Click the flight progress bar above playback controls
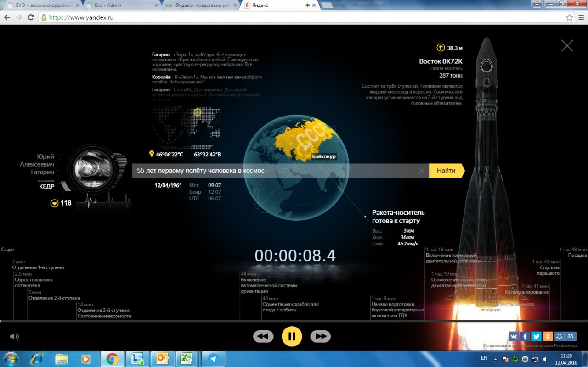The image size is (588, 367). 294,321
